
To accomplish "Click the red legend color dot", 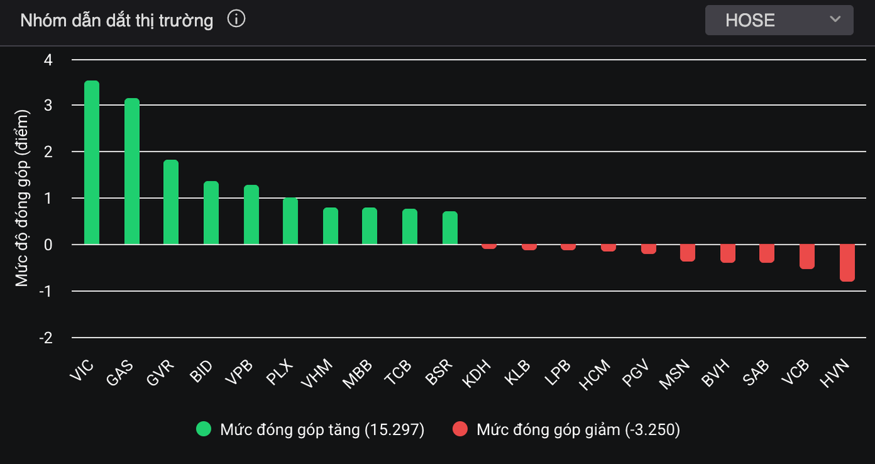I will tap(460, 429).
